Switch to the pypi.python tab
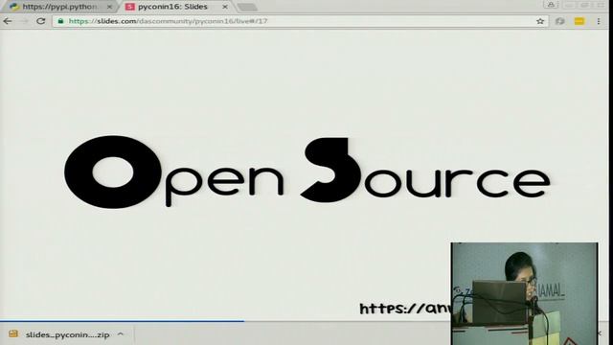Viewport: 613px width, 345px height. coord(60,7)
